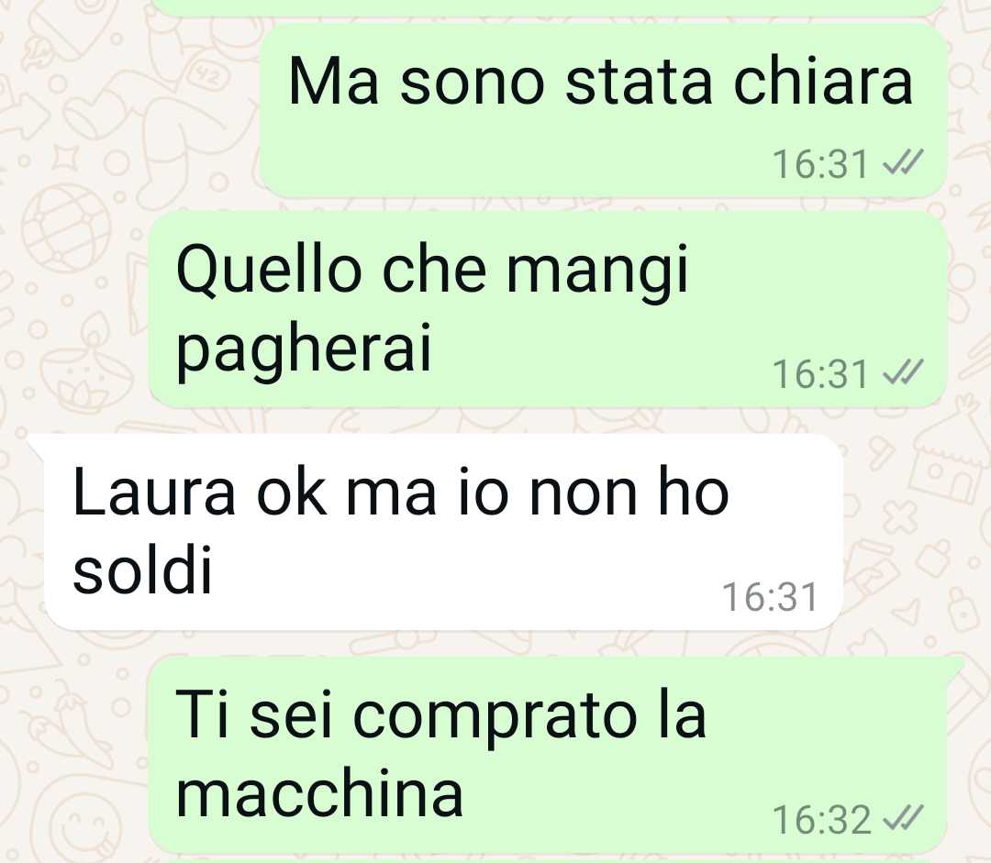Click the word "comprato"

(495, 716)
